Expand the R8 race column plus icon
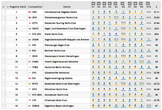Viewport: 162px width, 110px height. 135,4
